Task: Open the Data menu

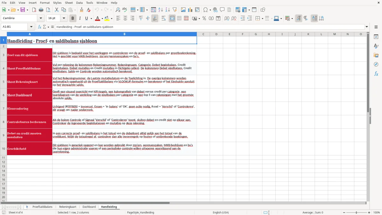Action: (x=79, y=3)
